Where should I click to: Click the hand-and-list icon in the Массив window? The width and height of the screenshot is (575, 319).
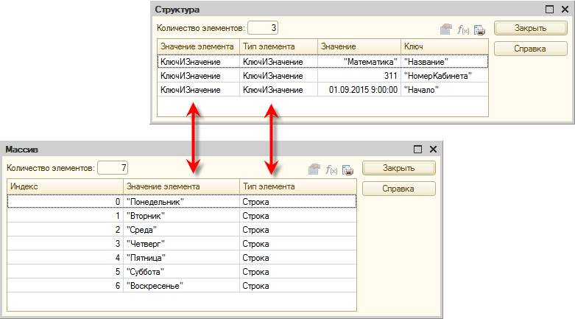pos(314,169)
